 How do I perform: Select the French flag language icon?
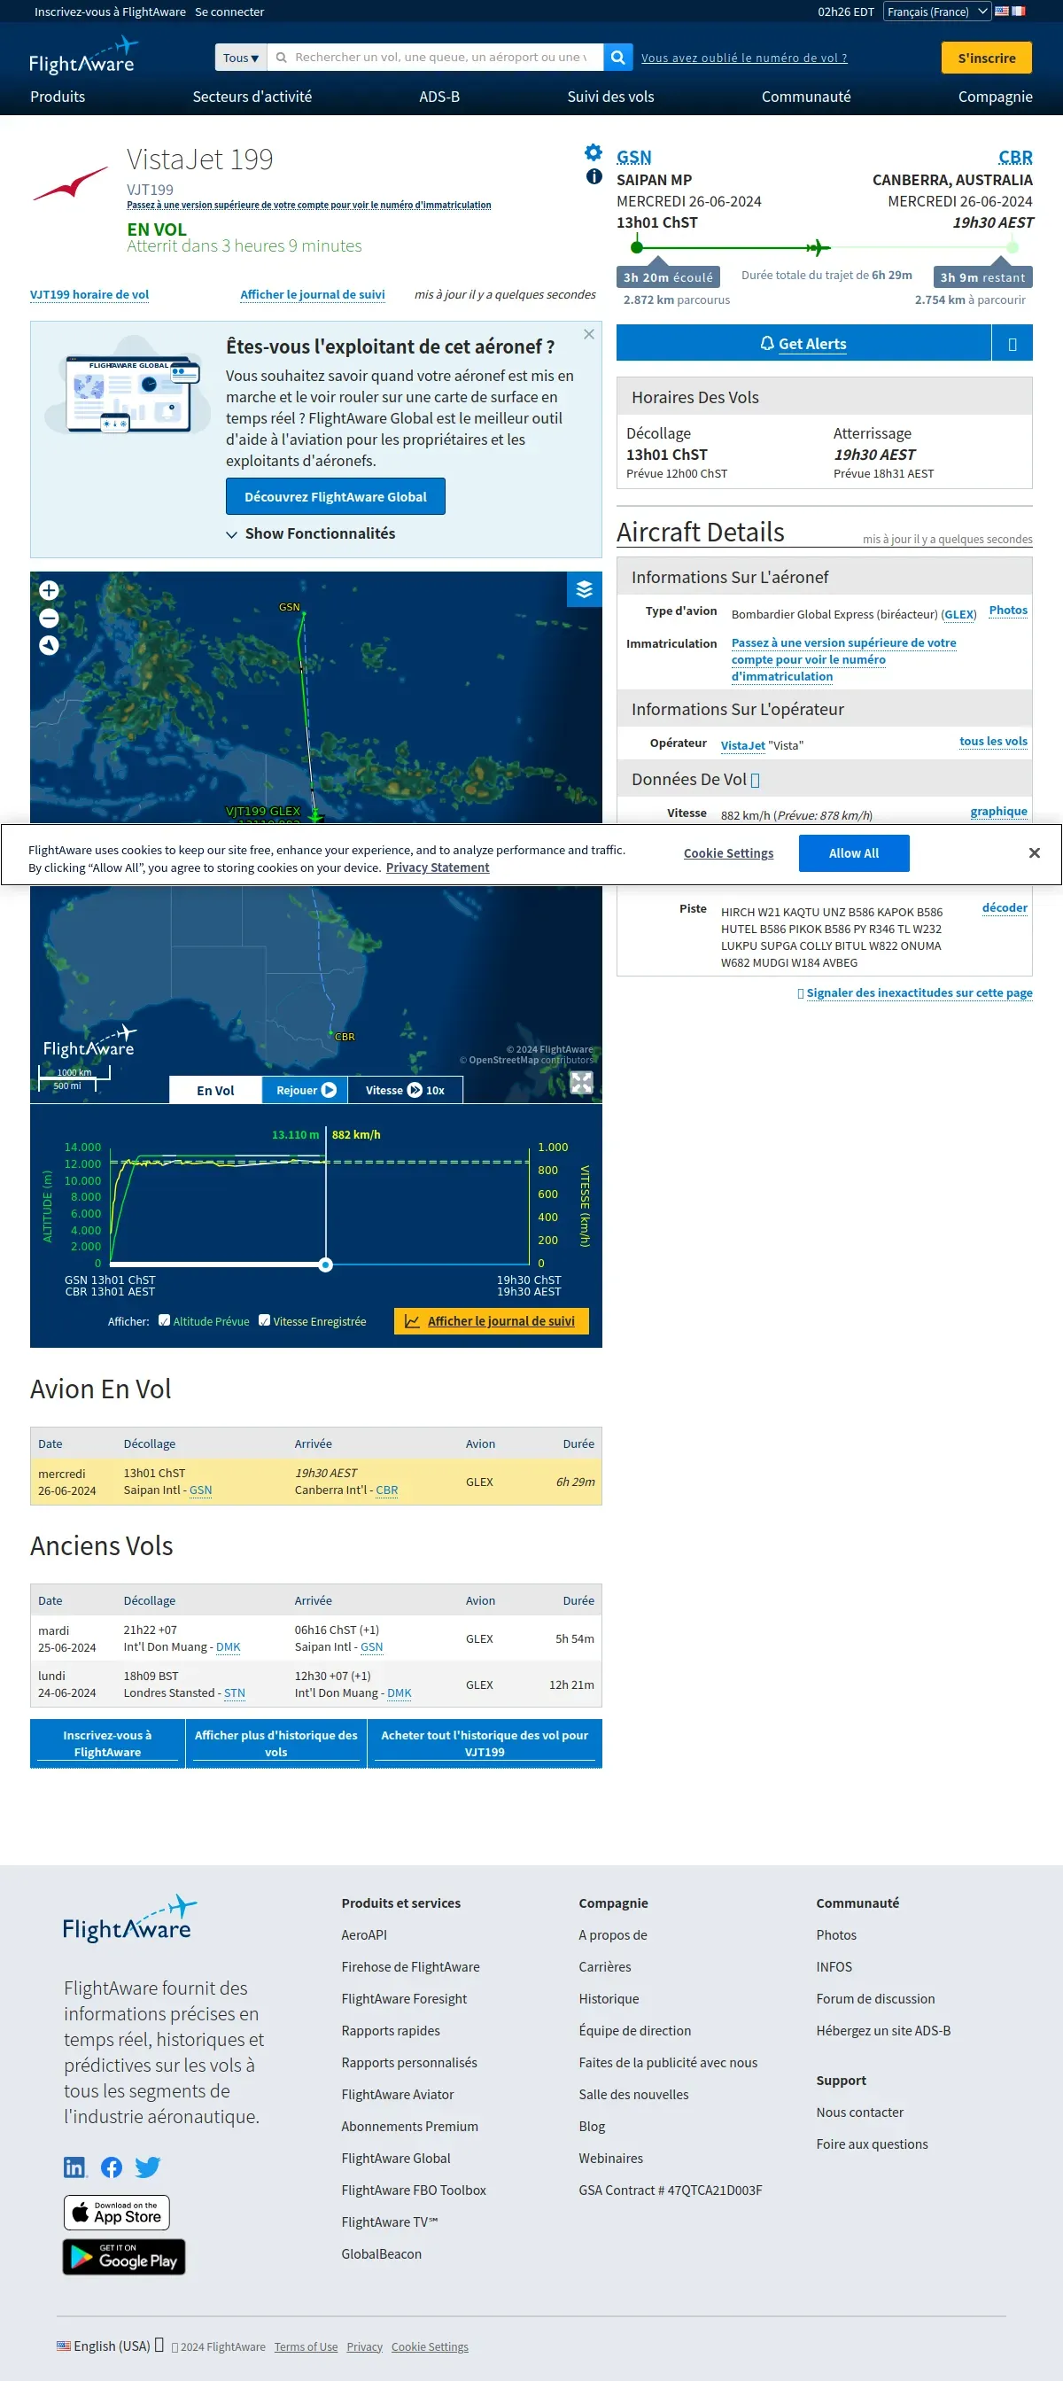[1019, 12]
